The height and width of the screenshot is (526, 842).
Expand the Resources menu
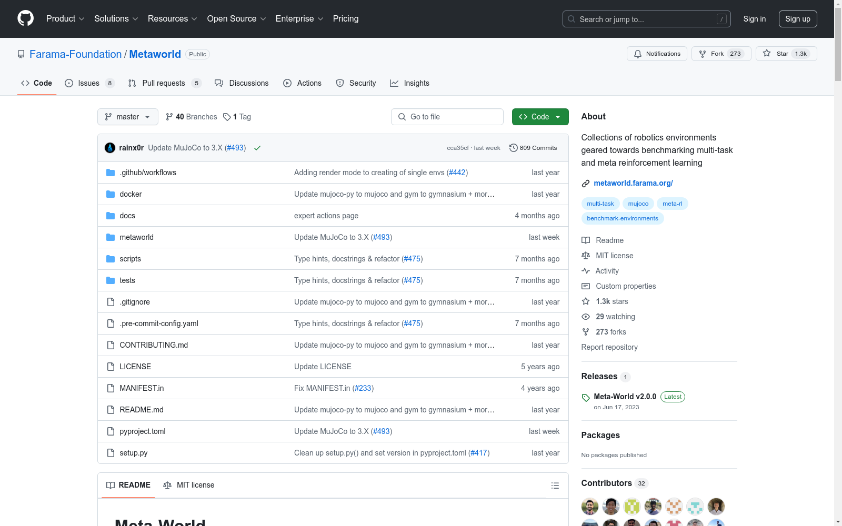point(173,18)
